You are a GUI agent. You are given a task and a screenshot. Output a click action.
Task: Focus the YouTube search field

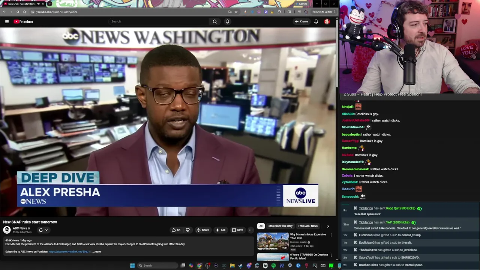(159, 21)
